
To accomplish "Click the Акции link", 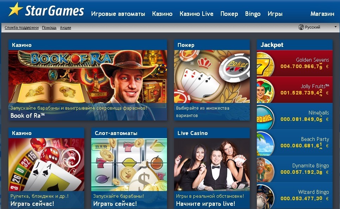I will 66,27.
